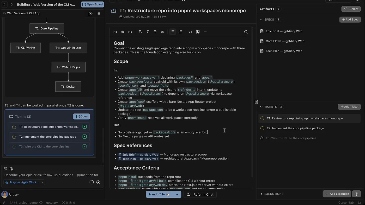Open T1 ticket row in the chat card
Screen dimensions: 365x205
(49, 127)
